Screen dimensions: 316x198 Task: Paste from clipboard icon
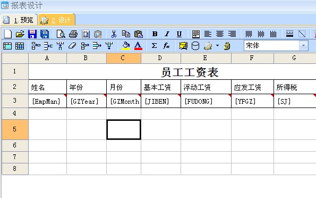(139, 34)
